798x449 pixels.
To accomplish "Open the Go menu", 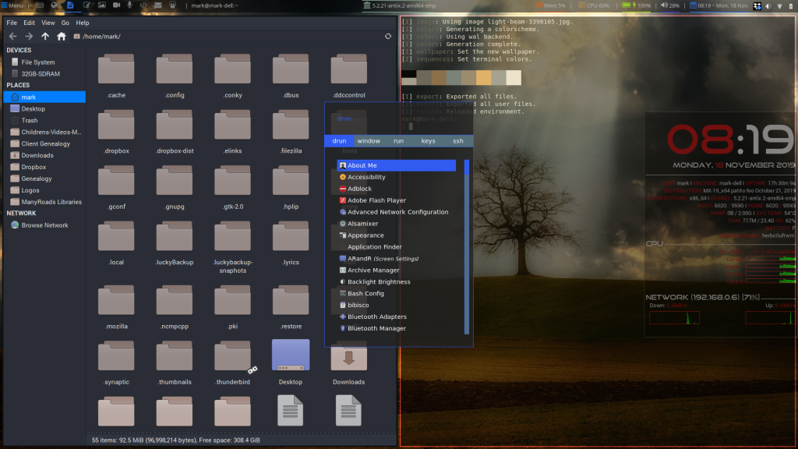I will 65,23.
